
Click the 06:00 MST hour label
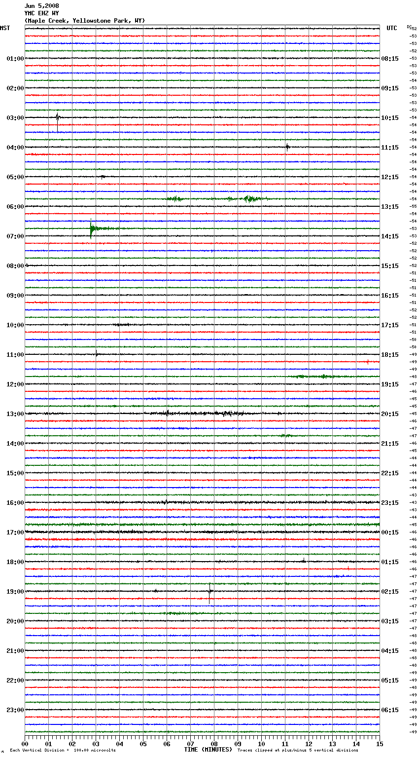coord(15,207)
